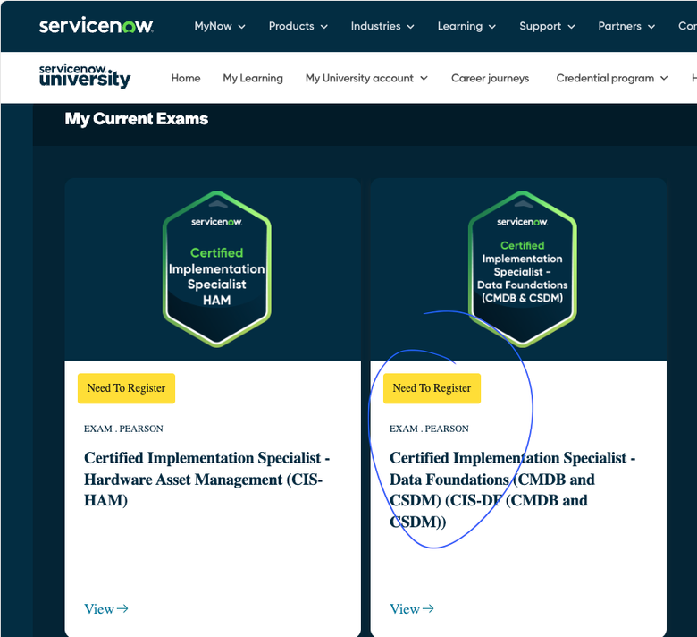
Task: Expand Credential program dropdown
Action: (611, 78)
